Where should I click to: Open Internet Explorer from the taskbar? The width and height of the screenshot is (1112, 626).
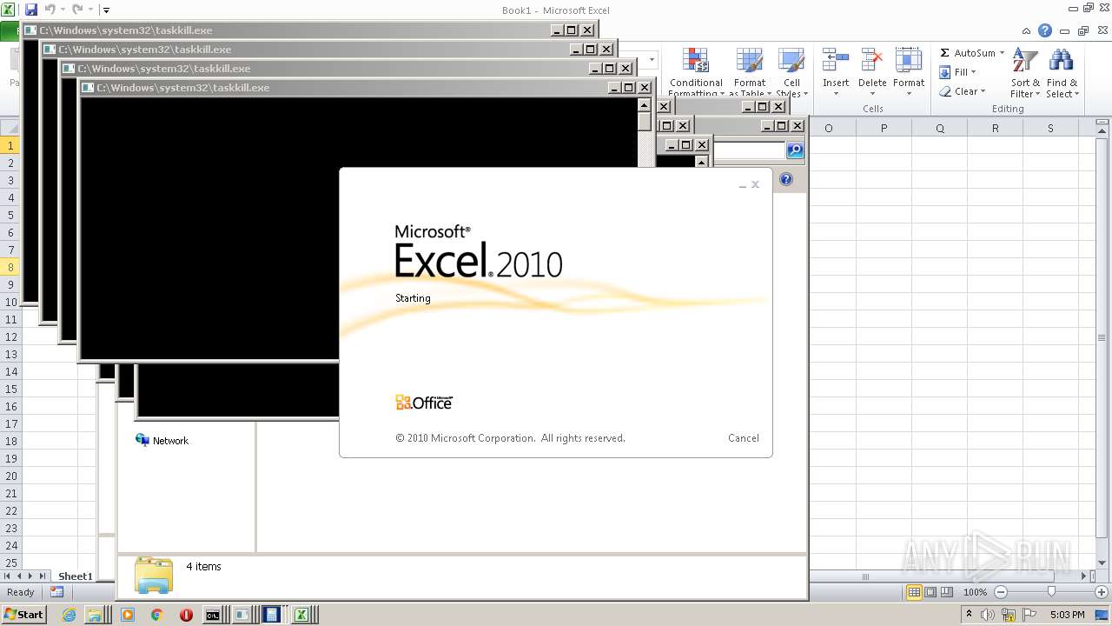(69, 615)
